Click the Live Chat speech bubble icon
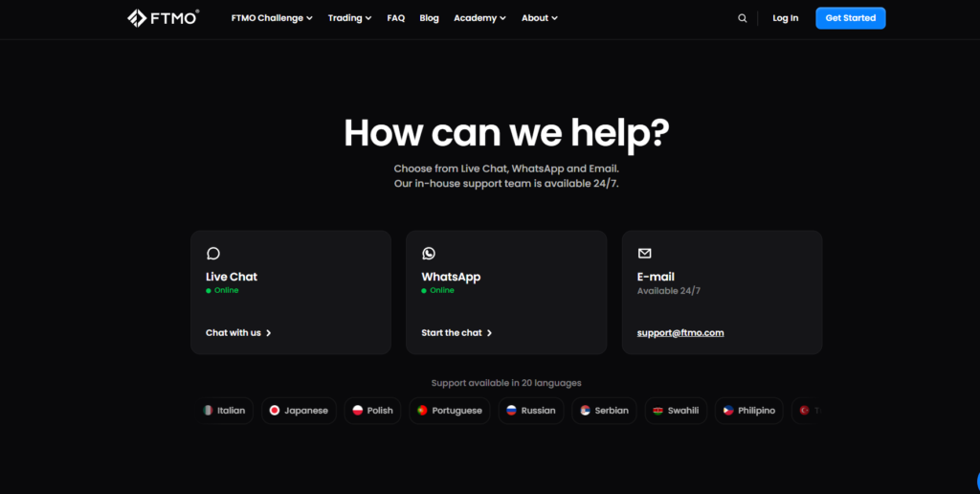 click(x=213, y=254)
